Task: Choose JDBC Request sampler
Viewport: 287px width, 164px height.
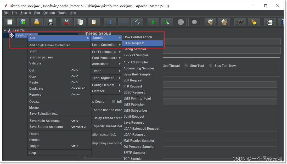Action: pyautogui.click(x=142, y=92)
